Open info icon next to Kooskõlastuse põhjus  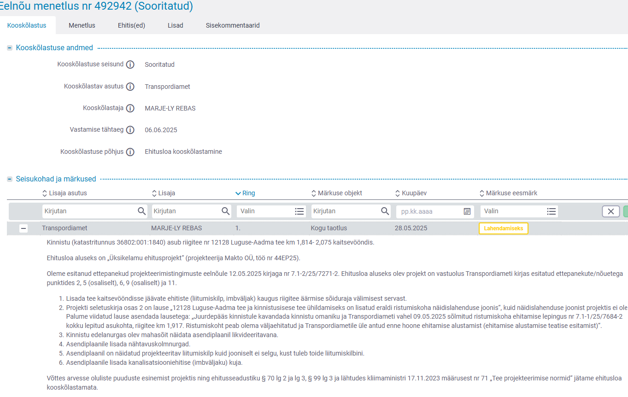pos(130,152)
